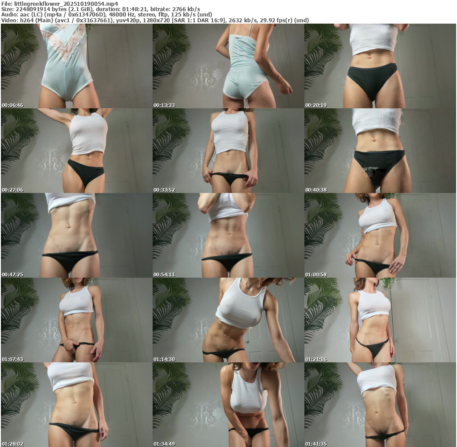Viewport: 457px width, 447px height.
Task: Open the frame at 00:27:06
Action: point(76,151)
